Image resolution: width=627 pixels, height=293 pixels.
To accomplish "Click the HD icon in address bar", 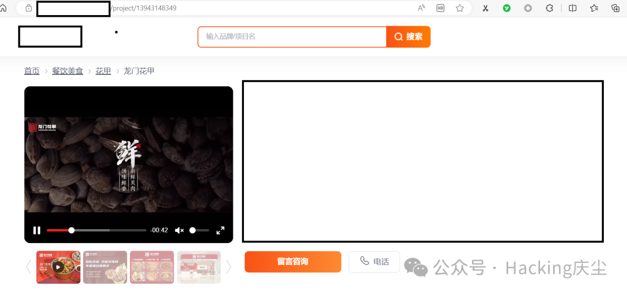I will (440, 8).
